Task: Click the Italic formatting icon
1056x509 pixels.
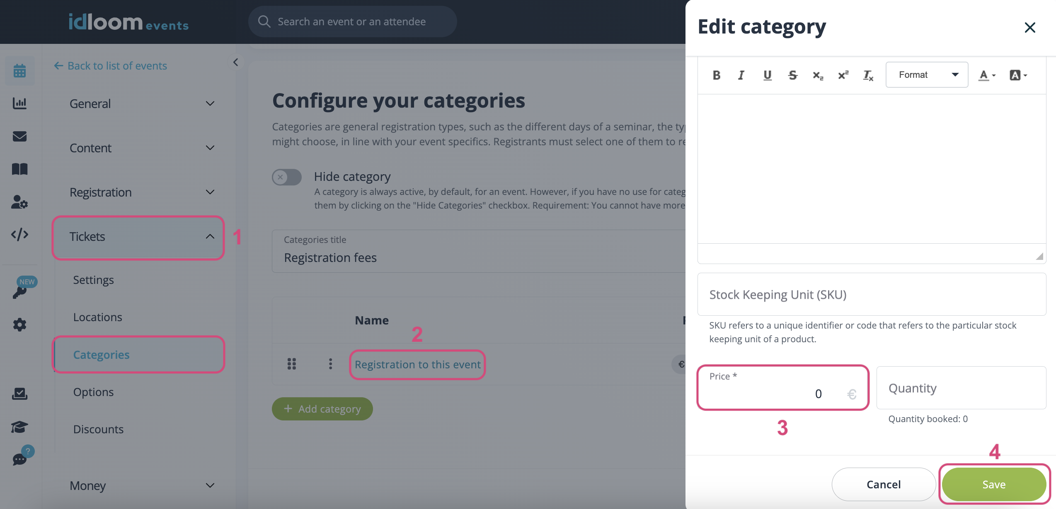Action: coord(741,74)
